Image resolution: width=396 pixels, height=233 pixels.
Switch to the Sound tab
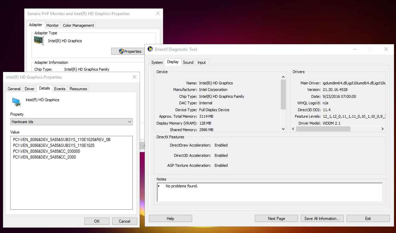pyautogui.click(x=188, y=62)
